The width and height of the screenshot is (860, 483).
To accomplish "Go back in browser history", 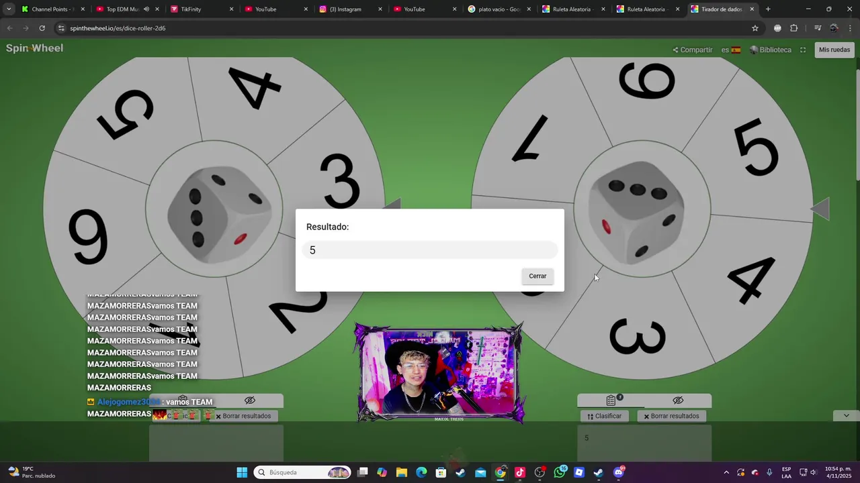I will click(9, 28).
